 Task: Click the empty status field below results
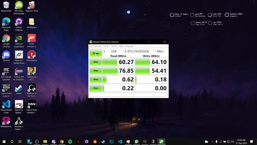point(128,95)
